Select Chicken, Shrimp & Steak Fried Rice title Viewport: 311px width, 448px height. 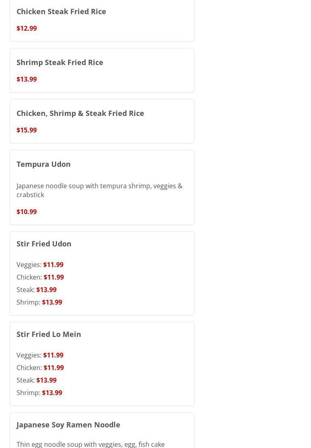pyautogui.click(x=80, y=113)
